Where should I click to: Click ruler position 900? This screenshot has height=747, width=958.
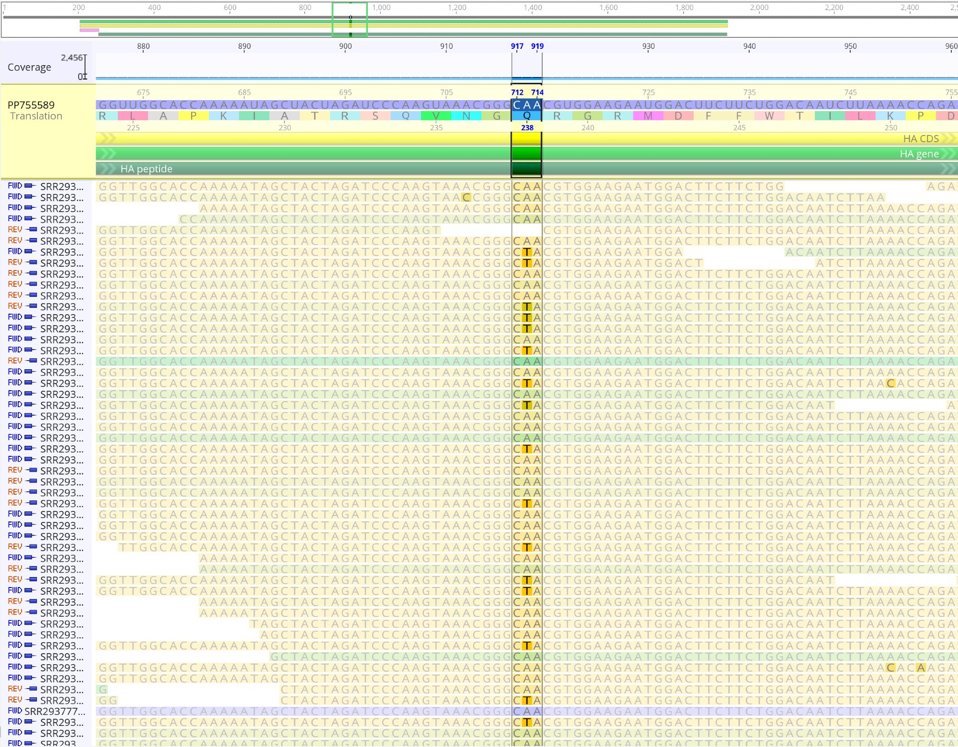345,46
